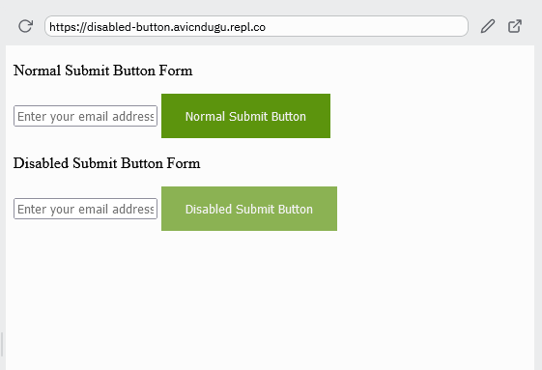This screenshot has height=370, width=542.
Task: Click the green Normal Submit Button
Action: pos(245,116)
